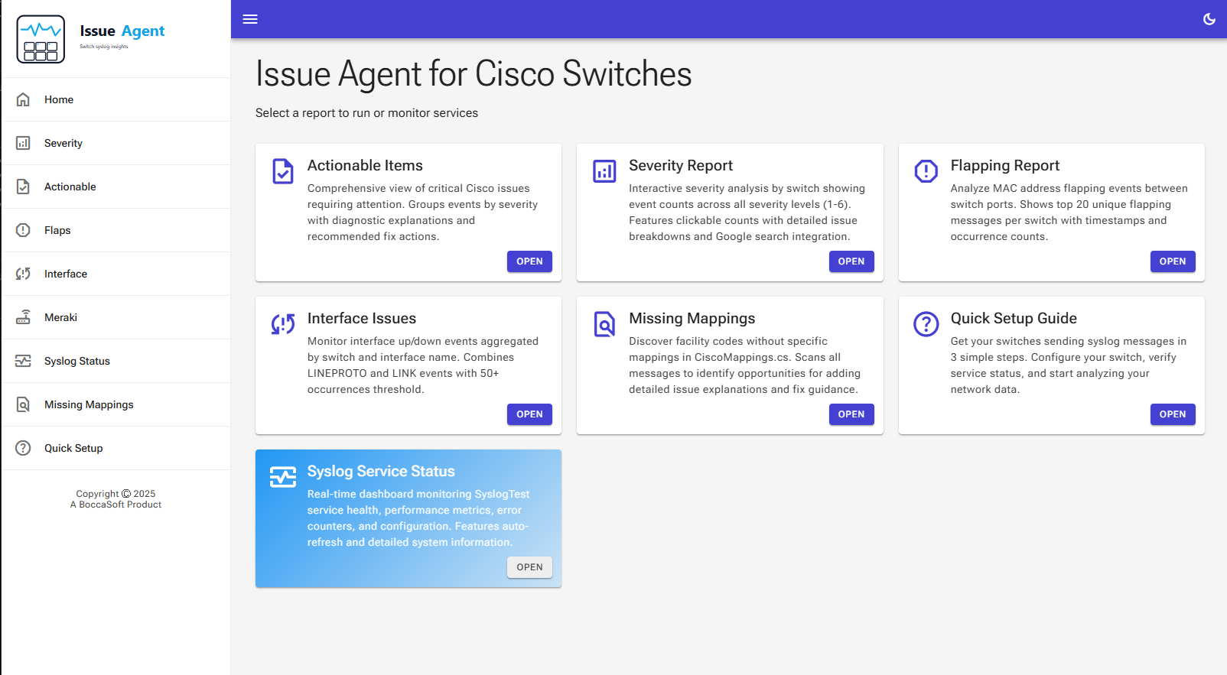Open the Flapping Report card

click(1173, 261)
